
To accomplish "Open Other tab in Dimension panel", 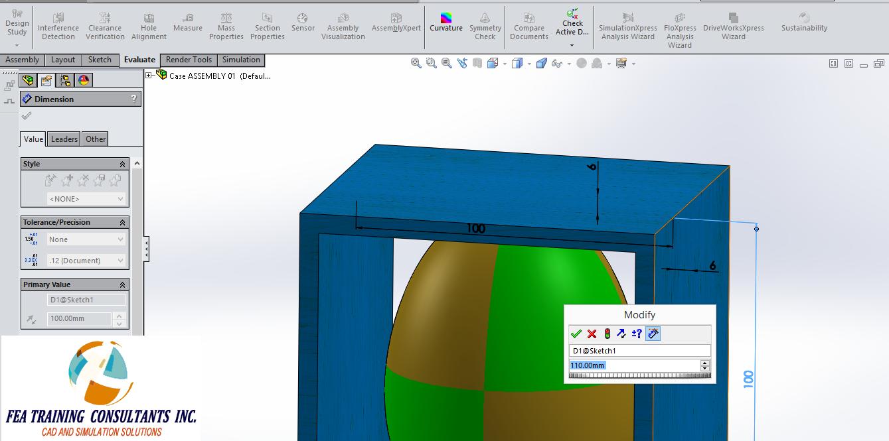I will 96,139.
